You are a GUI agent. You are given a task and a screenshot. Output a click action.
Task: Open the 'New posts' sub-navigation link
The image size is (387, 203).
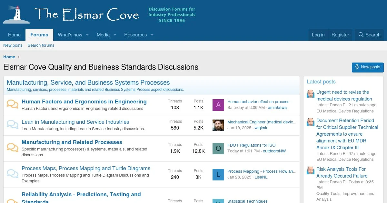pos(13,45)
